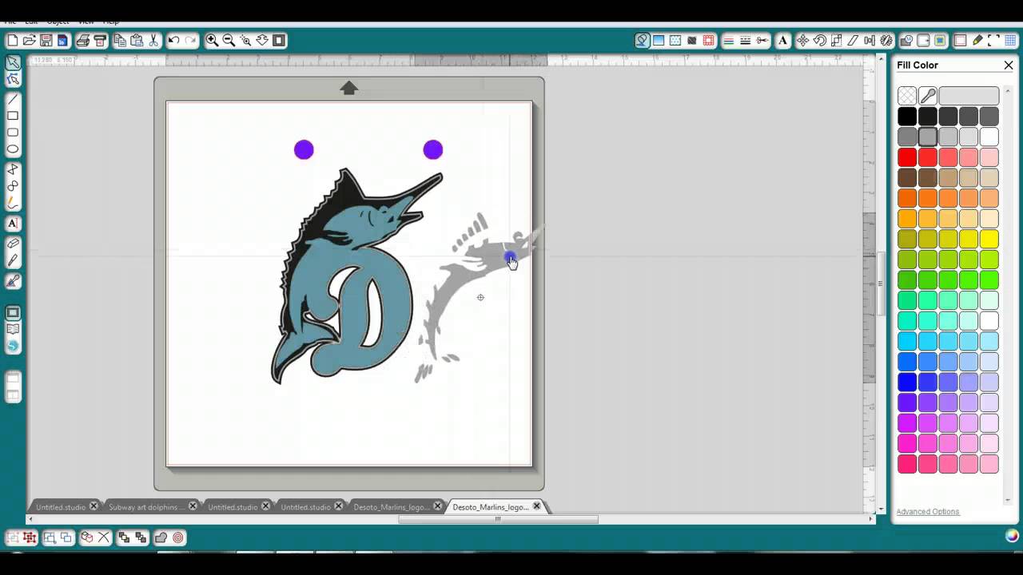
Task: Click the horizontal scrollbar thumb
Action: [x=498, y=519]
